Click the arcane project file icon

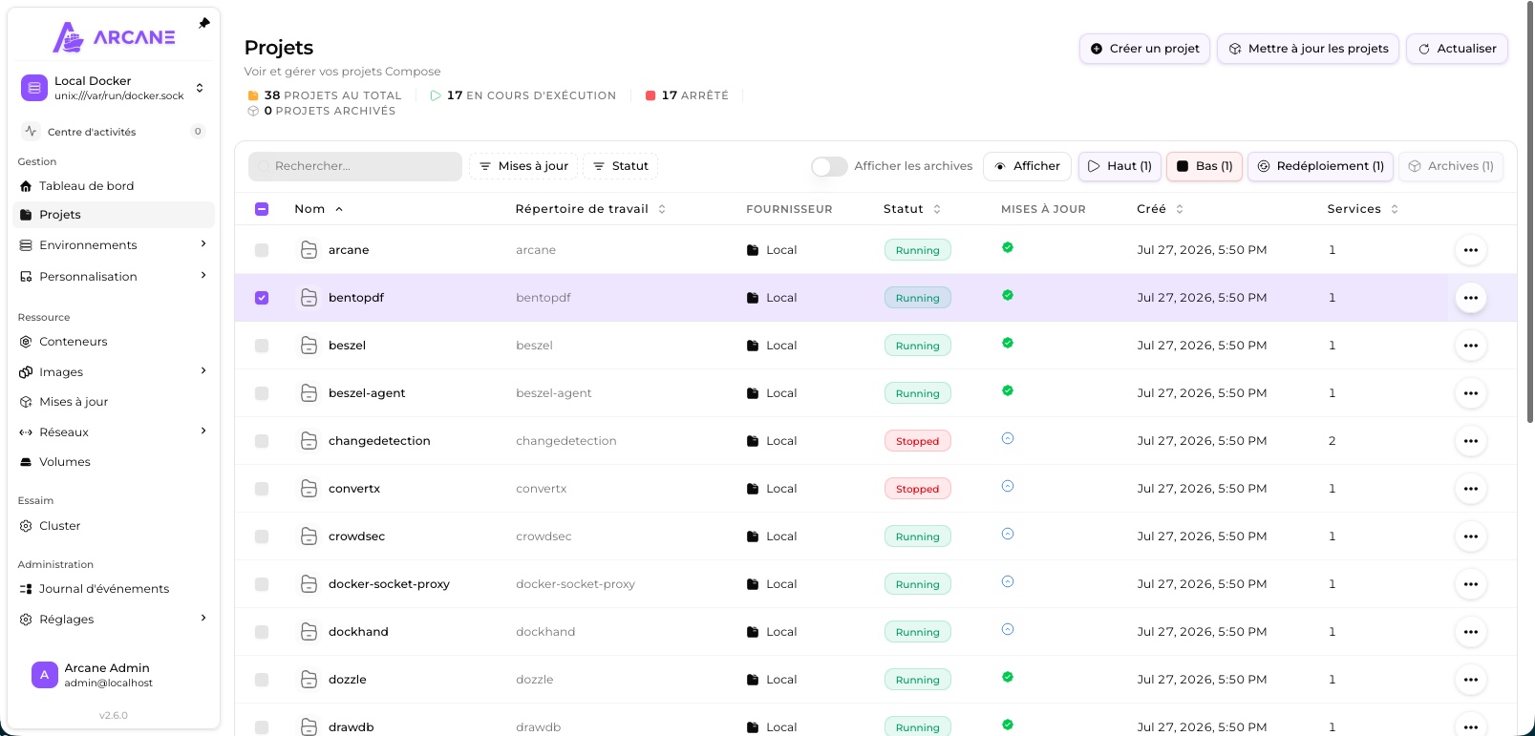pyautogui.click(x=309, y=250)
